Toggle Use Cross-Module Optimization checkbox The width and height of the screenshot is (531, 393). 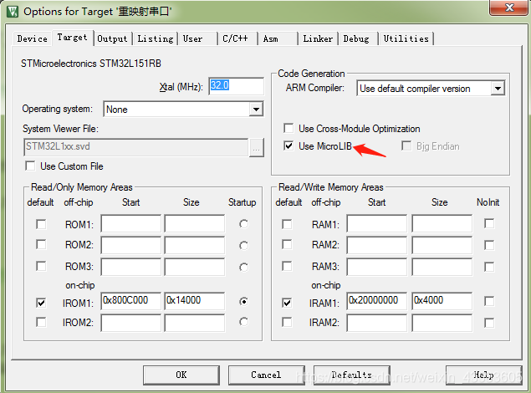click(x=288, y=128)
